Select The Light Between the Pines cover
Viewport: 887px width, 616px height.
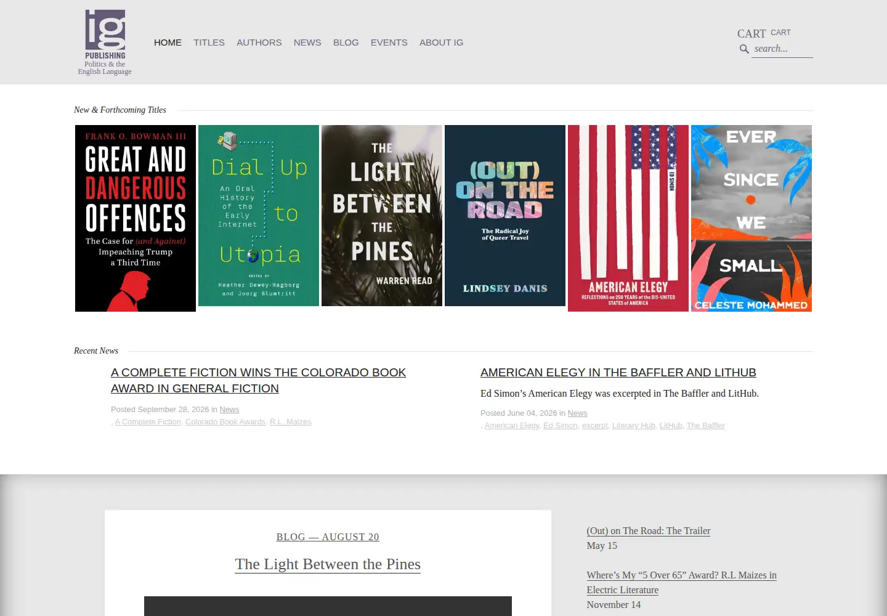(382, 216)
